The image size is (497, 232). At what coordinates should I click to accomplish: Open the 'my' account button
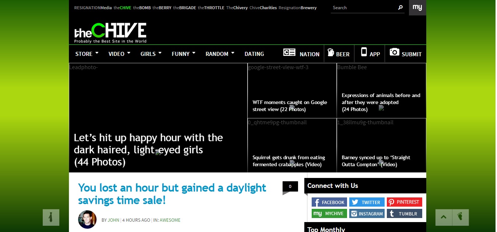point(417,8)
